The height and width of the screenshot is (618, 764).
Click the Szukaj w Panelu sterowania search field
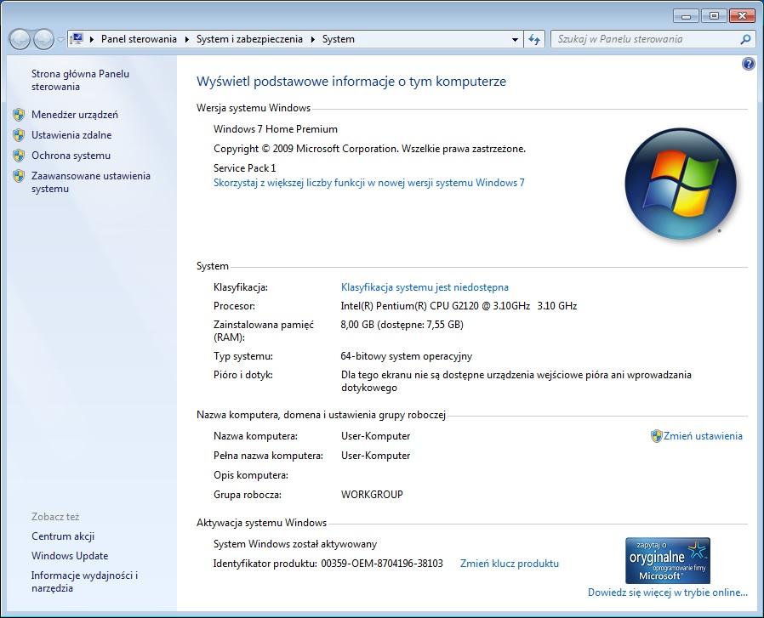[x=645, y=39]
